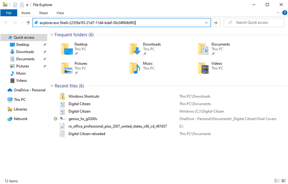The height and width of the screenshot is (184, 288).
Task: Select the Pictures frequent folder icon
Action: point(67,69)
